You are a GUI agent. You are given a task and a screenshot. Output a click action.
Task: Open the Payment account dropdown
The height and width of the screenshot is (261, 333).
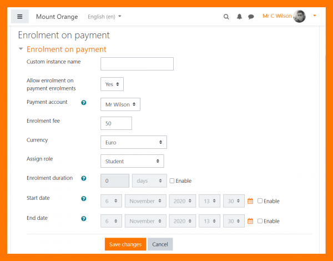tap(120, 104)
